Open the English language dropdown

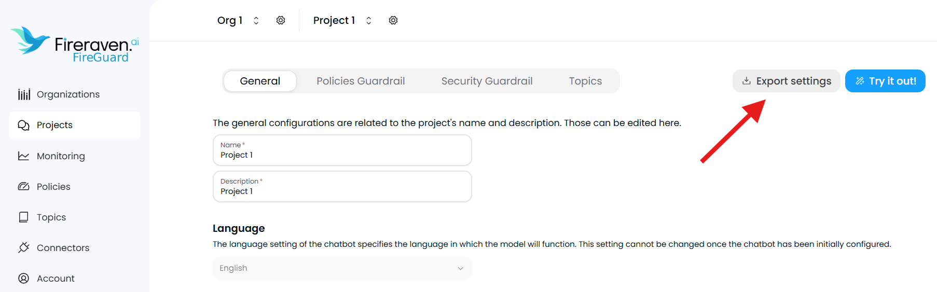coord(342,268)
